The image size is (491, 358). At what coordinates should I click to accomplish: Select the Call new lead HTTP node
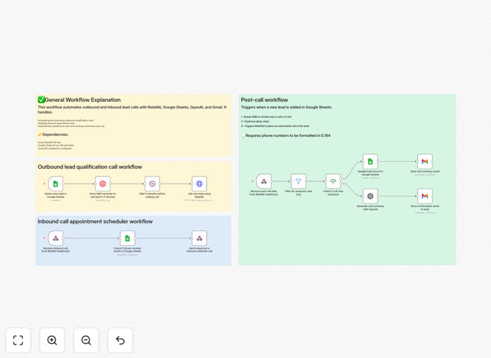[x=199, y=184]
